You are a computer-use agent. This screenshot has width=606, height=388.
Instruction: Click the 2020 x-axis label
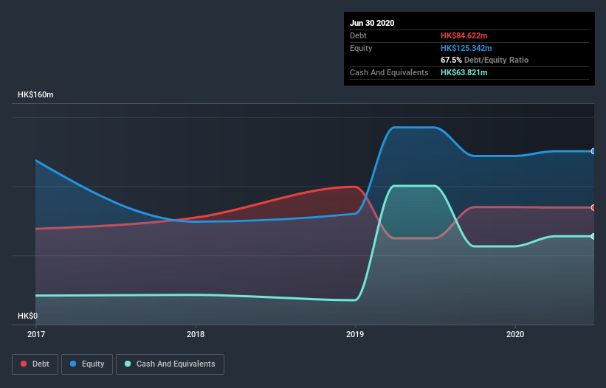[515, 334]
